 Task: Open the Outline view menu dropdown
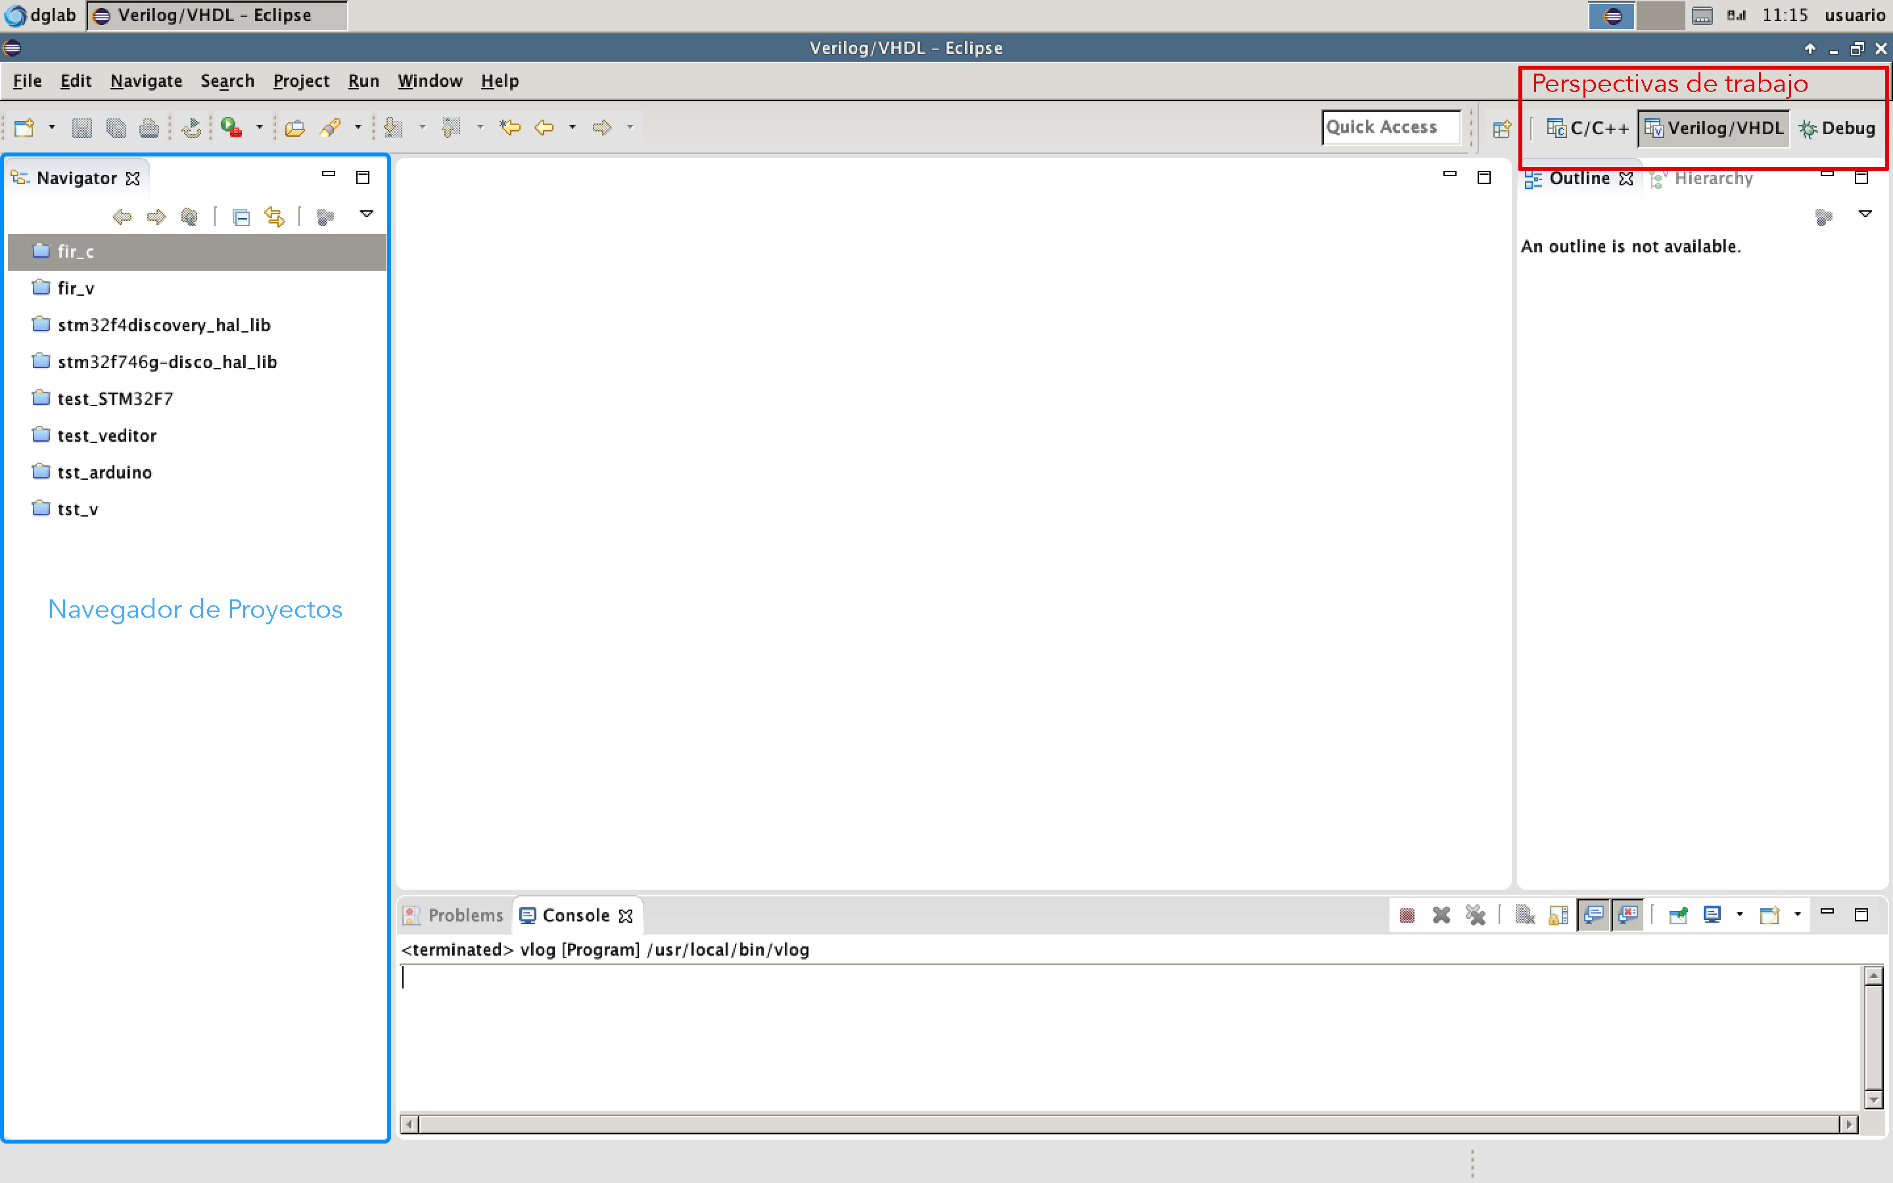tap(1865, 214)
